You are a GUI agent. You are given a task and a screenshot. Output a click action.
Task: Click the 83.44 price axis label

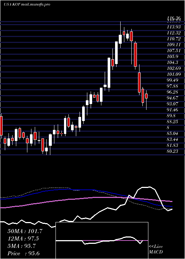click(172, 139)
